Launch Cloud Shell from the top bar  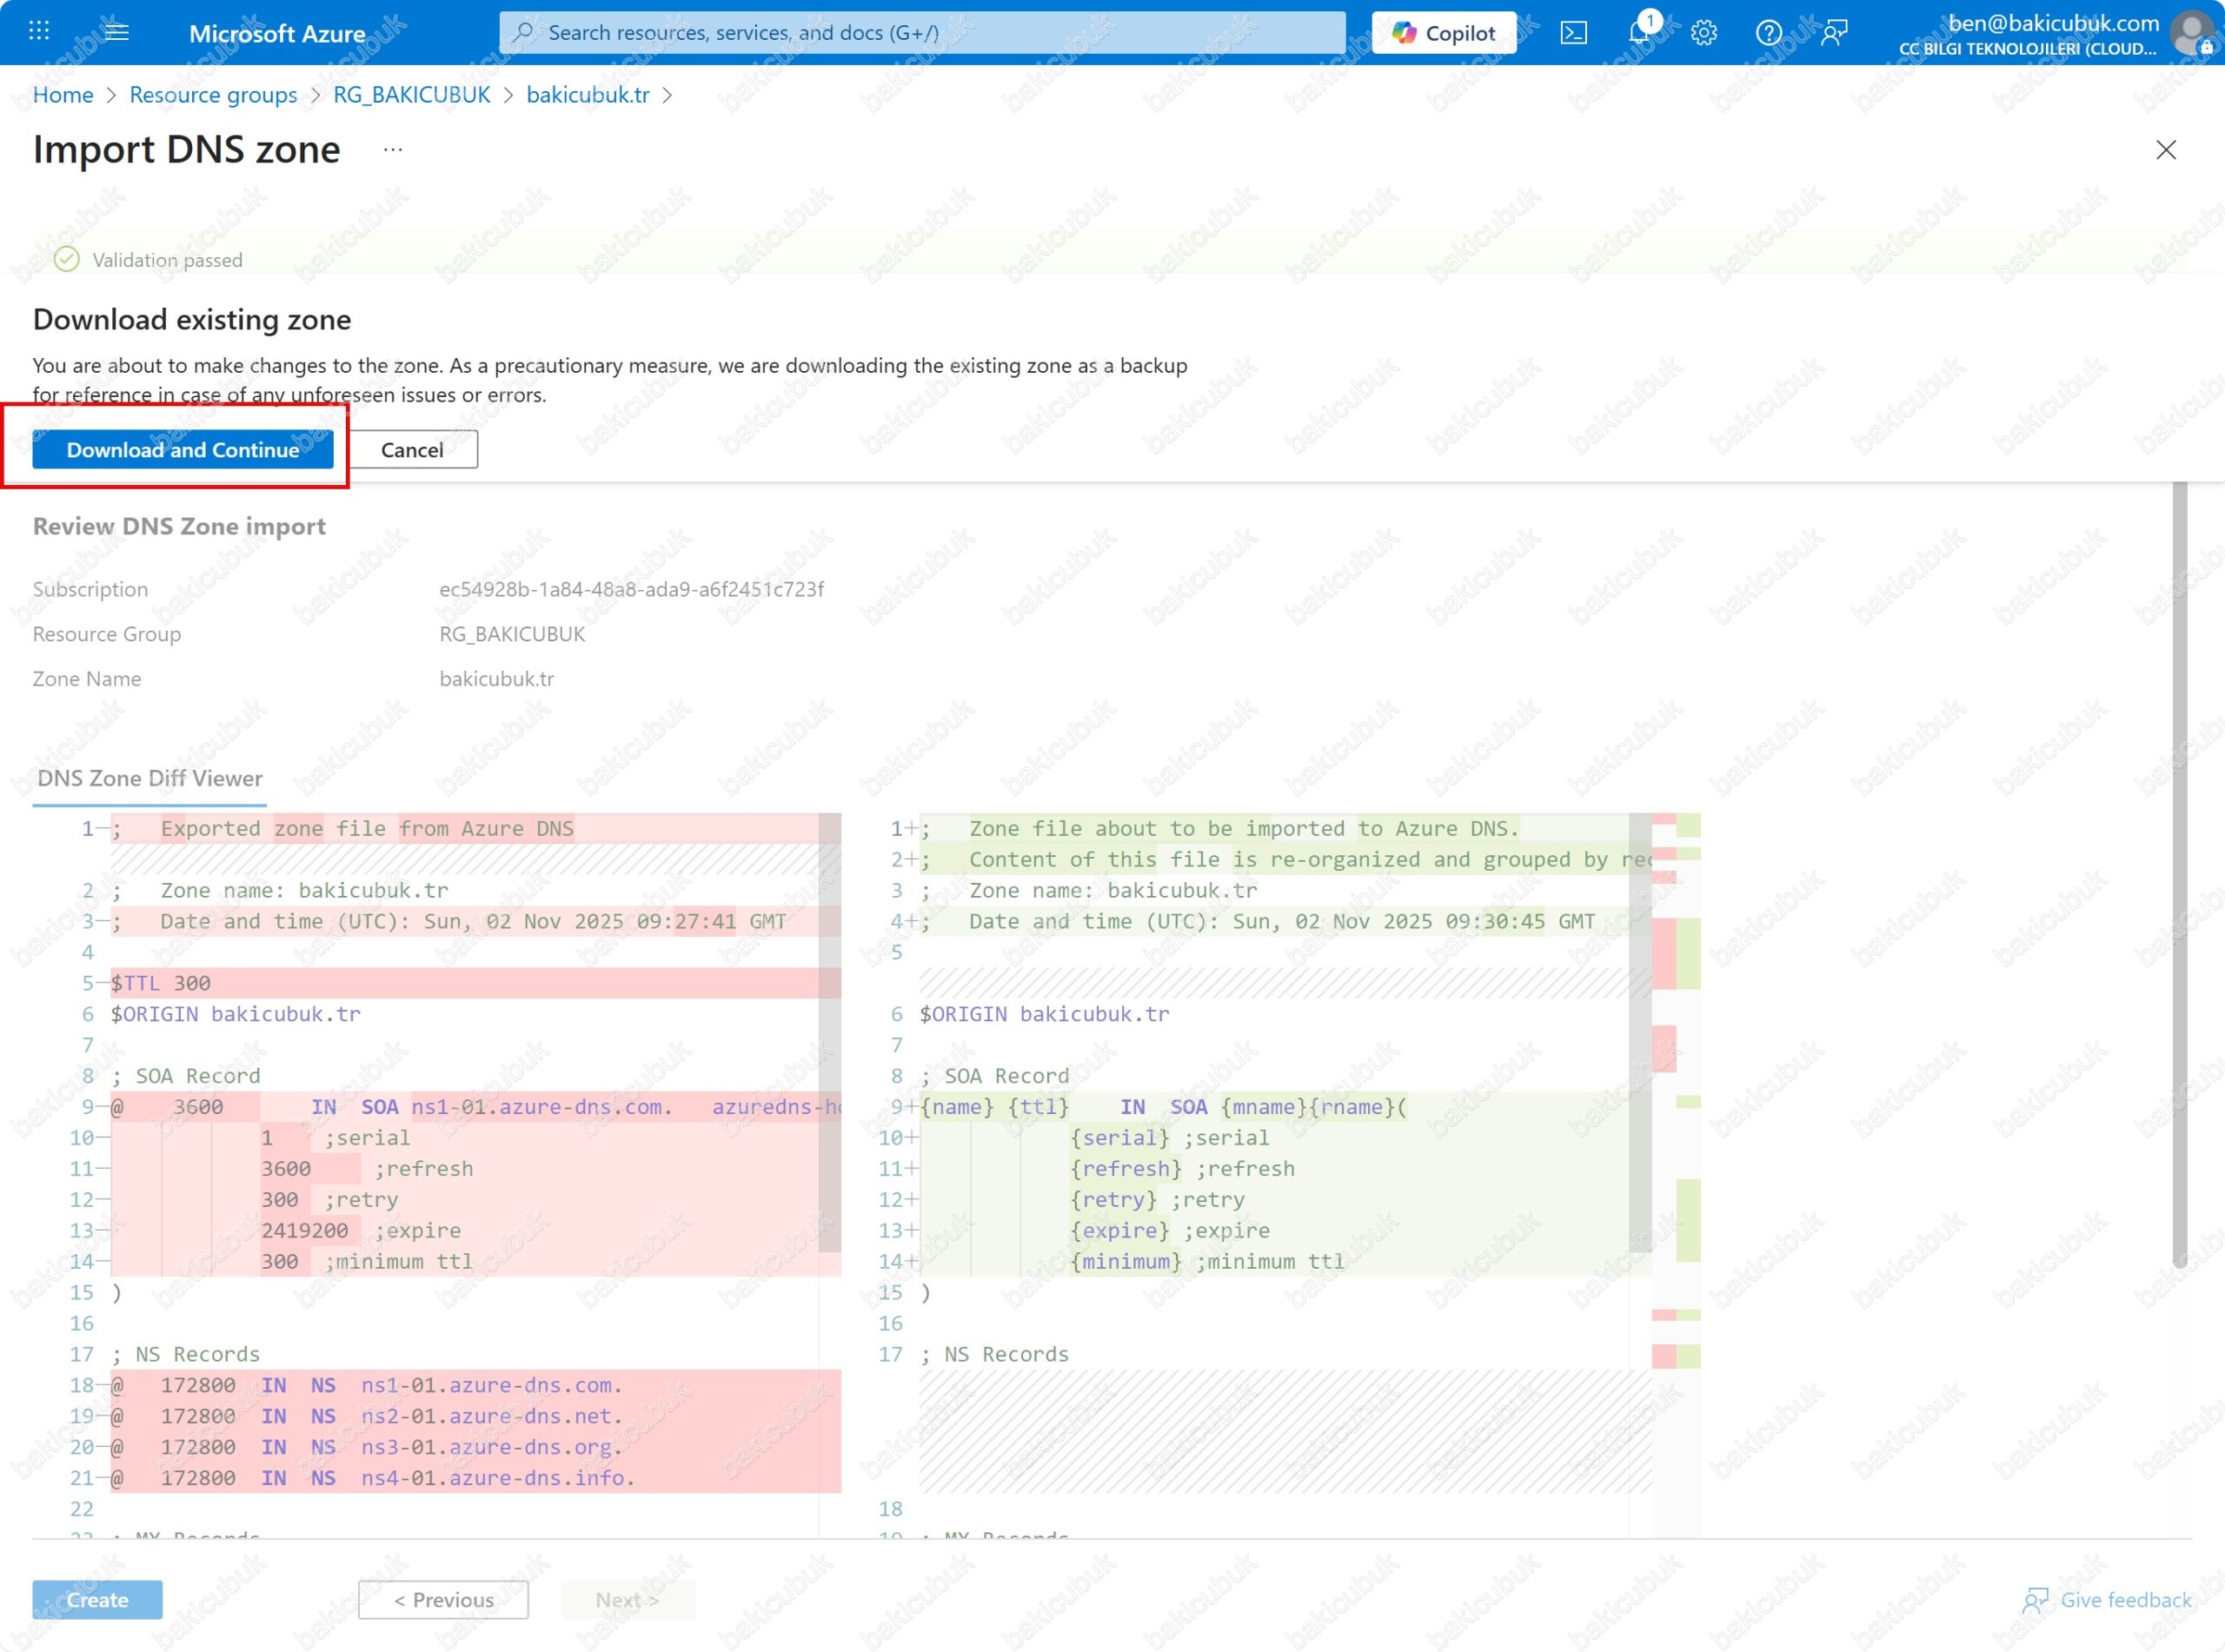(x=1573, y=33)
